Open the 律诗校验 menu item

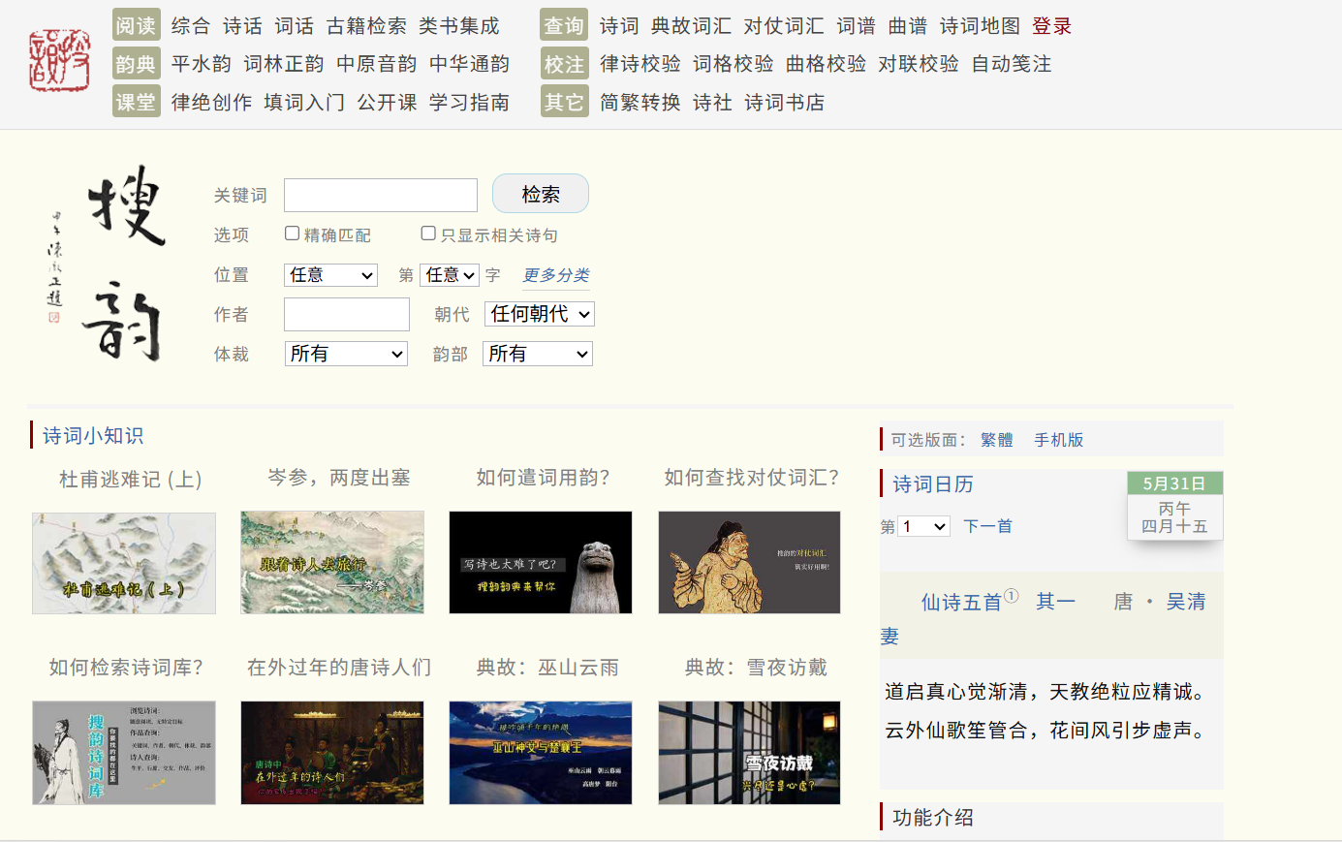click(640, 64)
